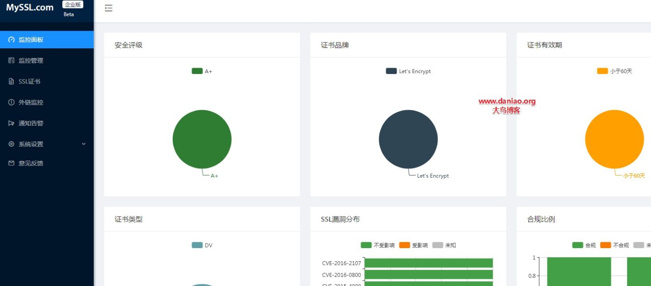Click the CVE-2016-2107 axis label
651x286 pixels.
(x=341, y=263)
